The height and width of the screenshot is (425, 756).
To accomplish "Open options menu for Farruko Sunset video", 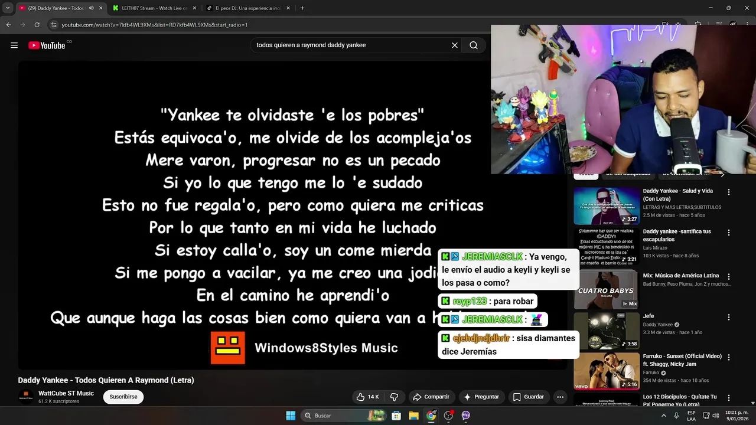I will pyautogui.click(x=729, y=358).
